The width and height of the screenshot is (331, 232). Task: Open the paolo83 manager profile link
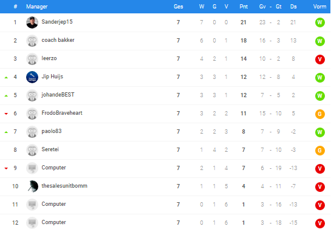click(52, 131)
